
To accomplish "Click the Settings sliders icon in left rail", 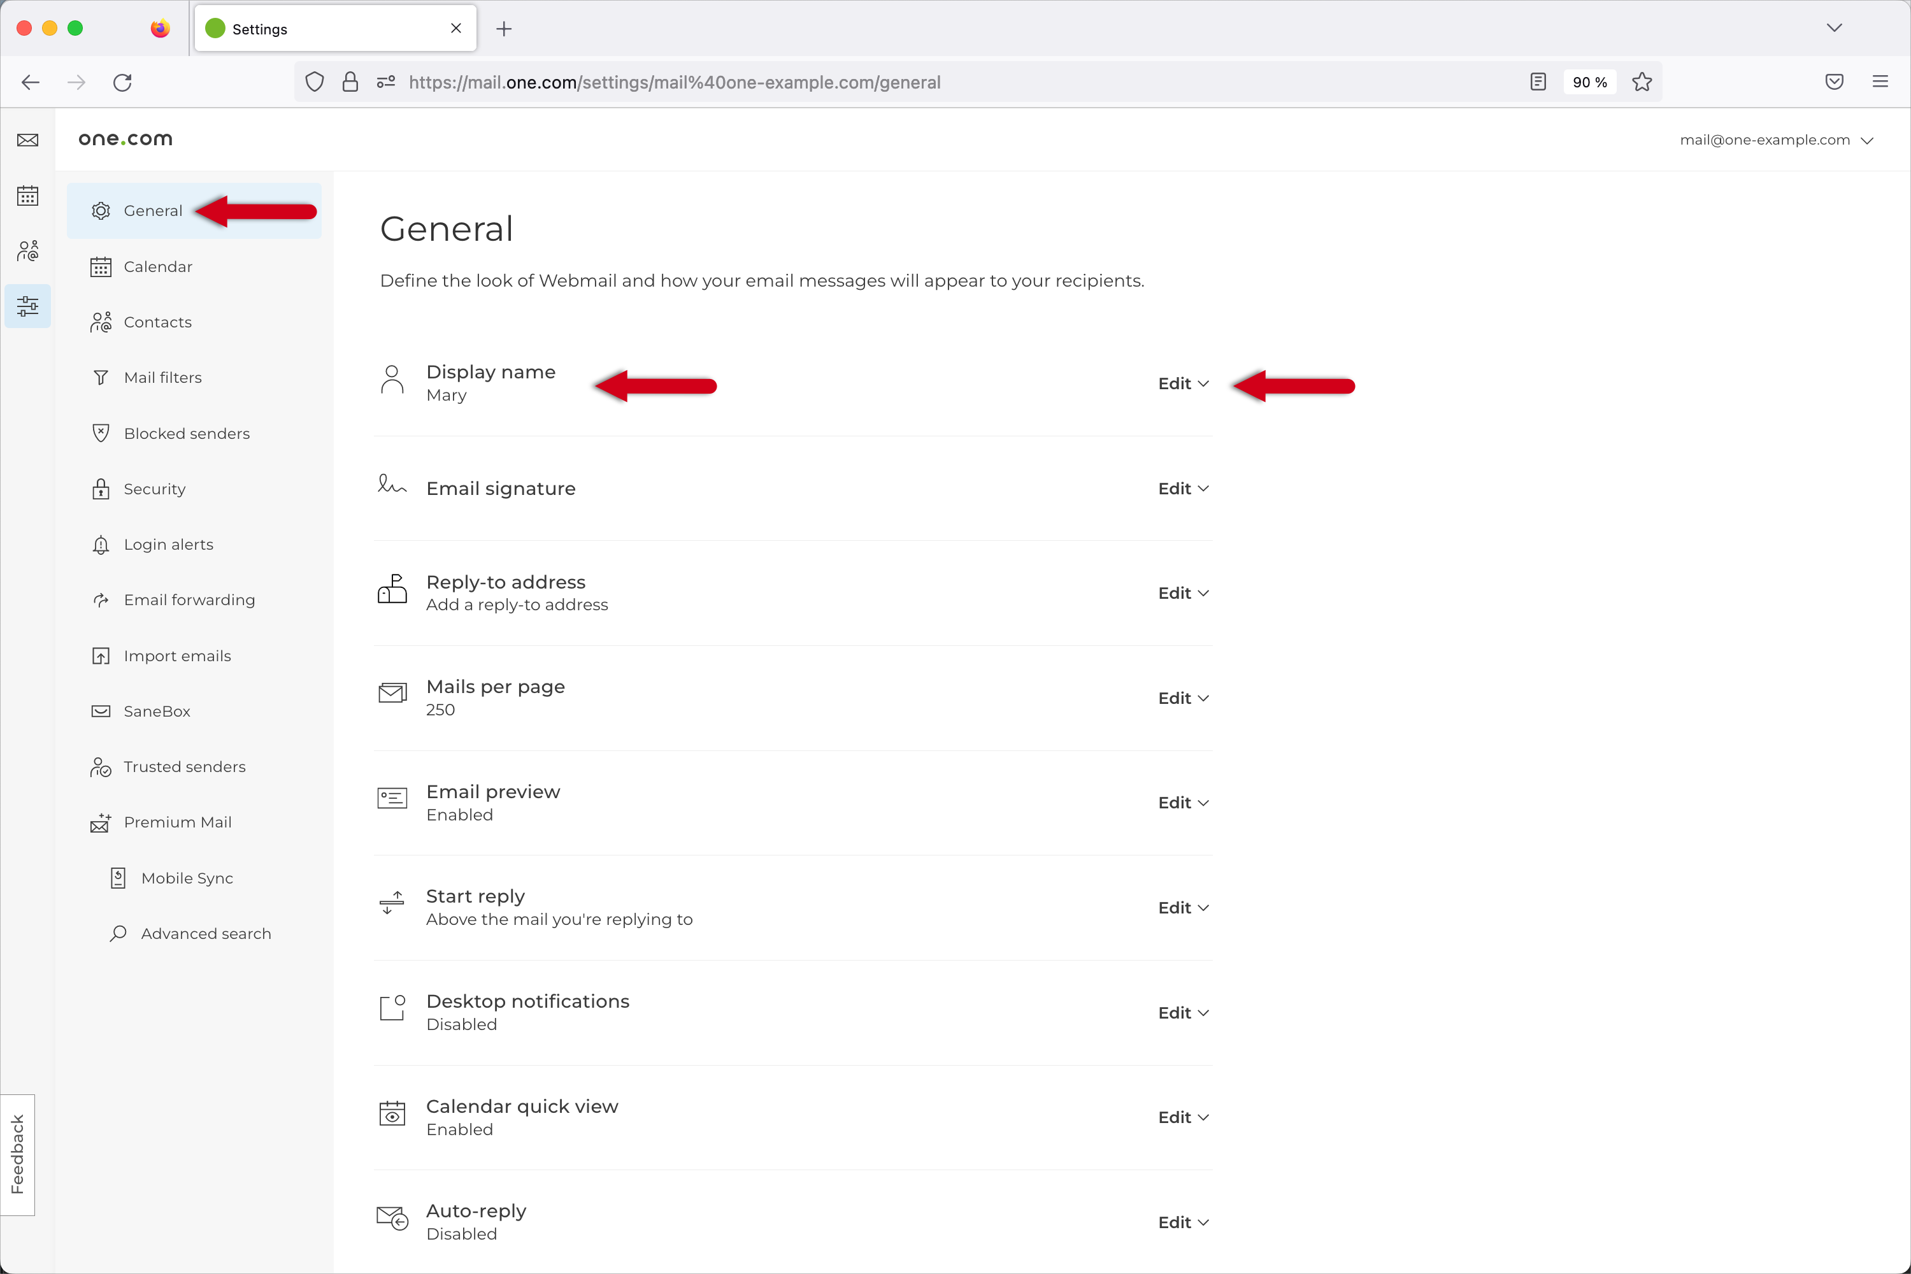I will [x=27, y=306].
